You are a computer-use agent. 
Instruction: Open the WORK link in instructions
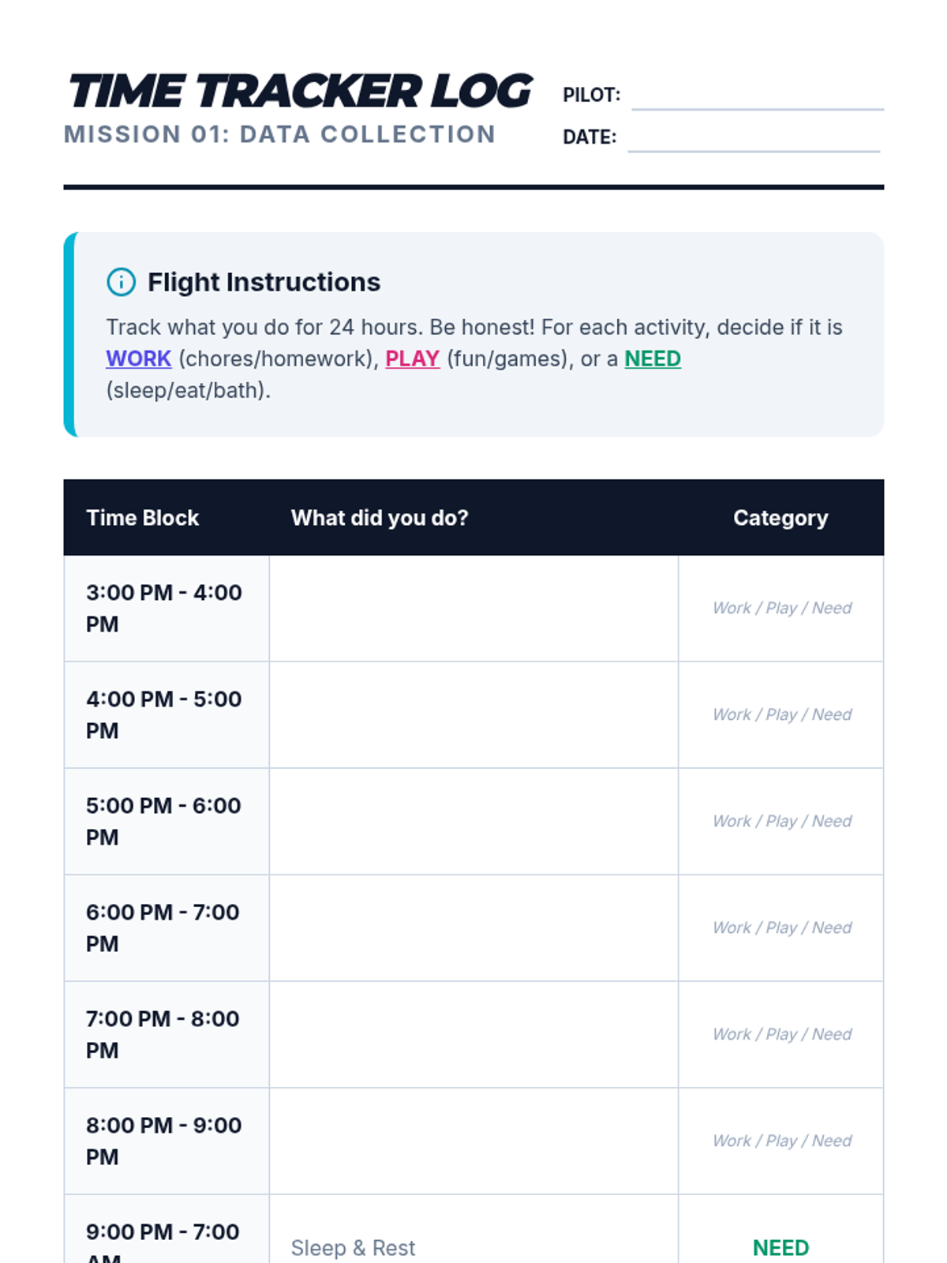click(139, 358)
